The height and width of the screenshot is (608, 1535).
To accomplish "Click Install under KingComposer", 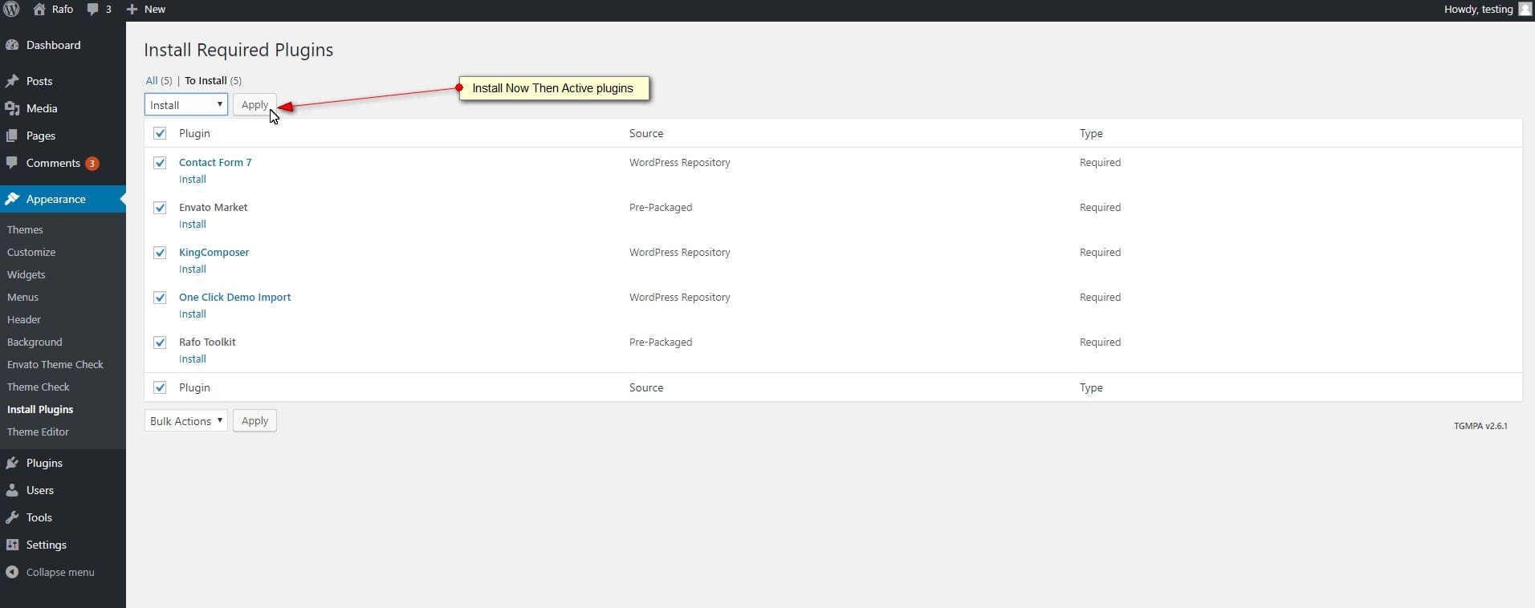I will click(x=193, y=269).
